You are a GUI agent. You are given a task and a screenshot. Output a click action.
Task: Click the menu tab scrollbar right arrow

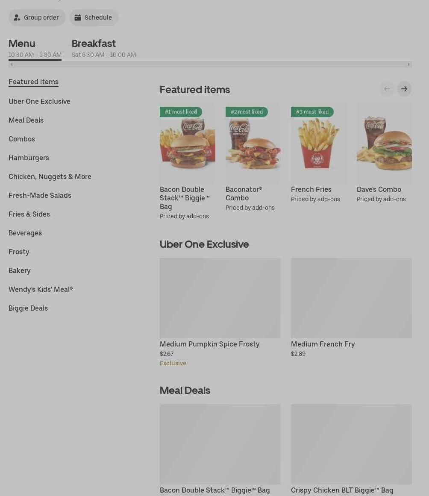pos(409,65)
